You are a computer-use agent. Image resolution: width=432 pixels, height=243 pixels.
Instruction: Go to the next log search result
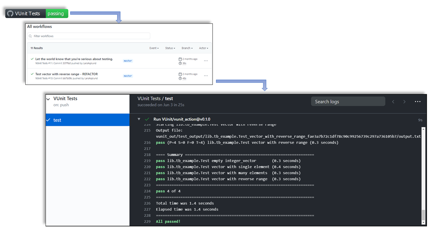(x=404, y=102)
